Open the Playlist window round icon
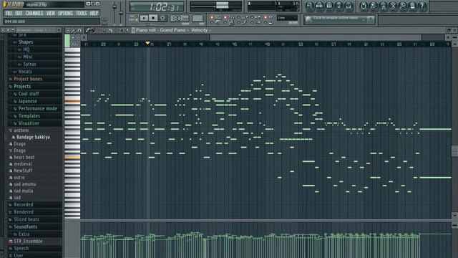Image resolution: width=458 pixels, height=258 pixels. [310, 6]
